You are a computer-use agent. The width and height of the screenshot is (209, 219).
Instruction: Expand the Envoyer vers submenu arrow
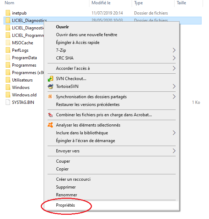174,151
